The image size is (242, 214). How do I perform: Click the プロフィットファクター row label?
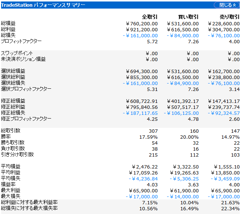tap(21, 41)
